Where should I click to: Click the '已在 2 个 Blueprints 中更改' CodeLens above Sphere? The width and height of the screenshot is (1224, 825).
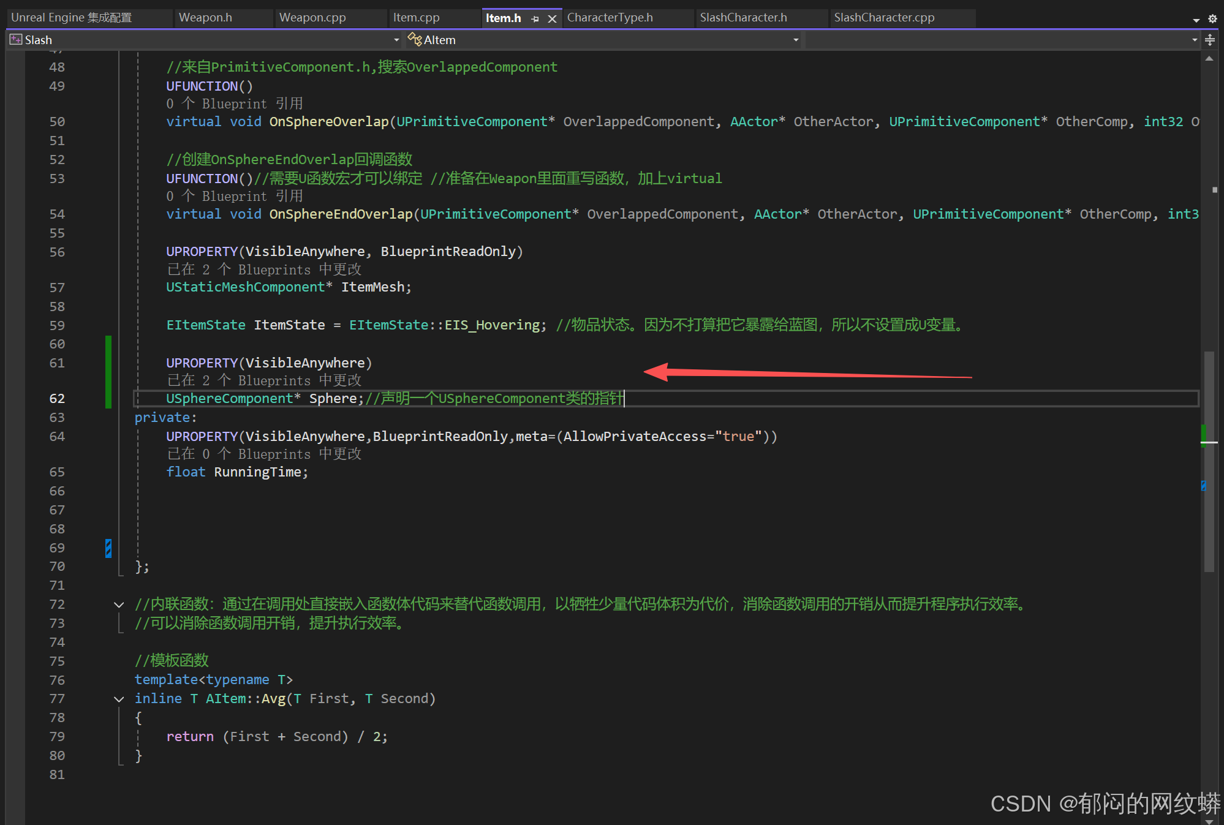click(264, 380)
